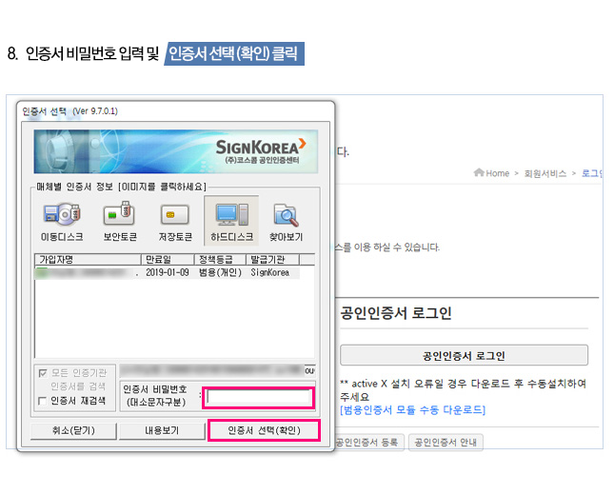Select the 이동디스크 removable disk icon
Screen dimensions: 614x495
62,220
